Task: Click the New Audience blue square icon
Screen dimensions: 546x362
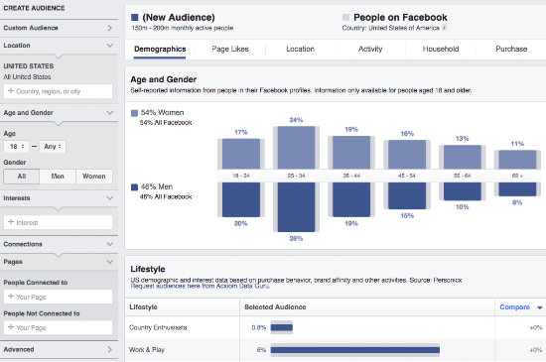Action: (x=135, y=17)
